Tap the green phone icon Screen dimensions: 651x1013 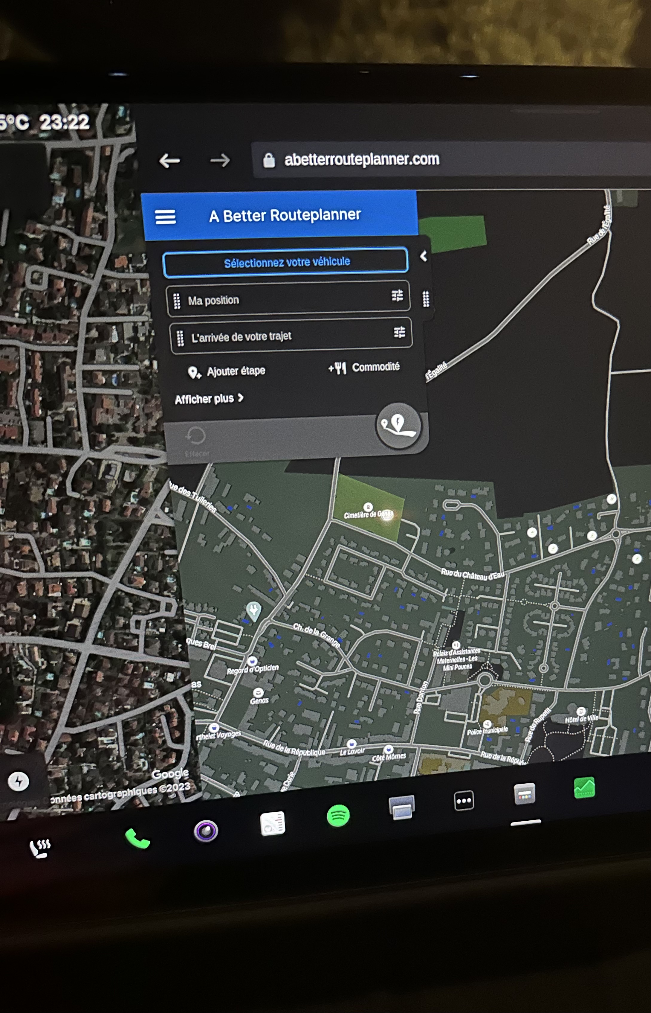pos(137,838)
